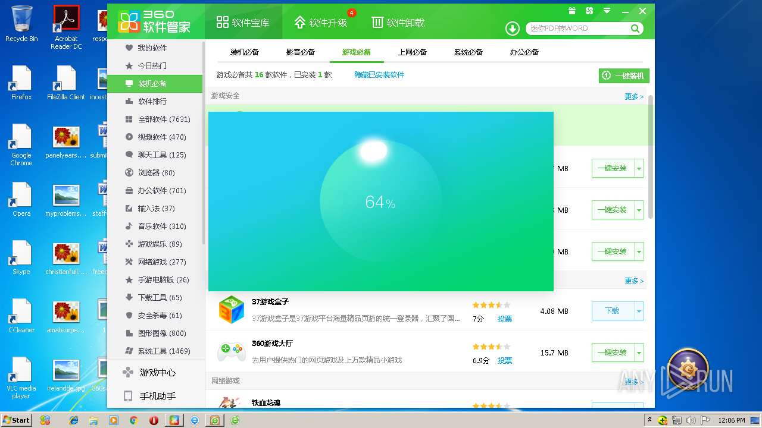Viewport: 762px width, 428px height.
Task: Open 软件排行 ranking category
Action: (x=155, y=101)
